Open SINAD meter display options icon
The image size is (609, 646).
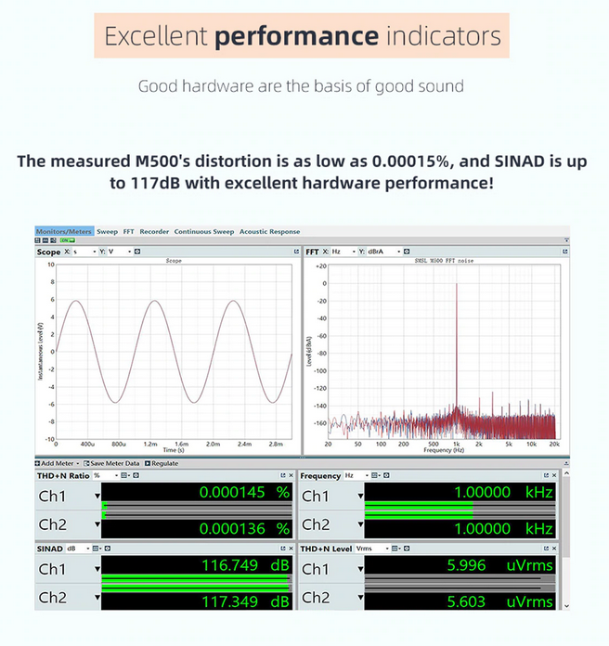pos(97,549)
